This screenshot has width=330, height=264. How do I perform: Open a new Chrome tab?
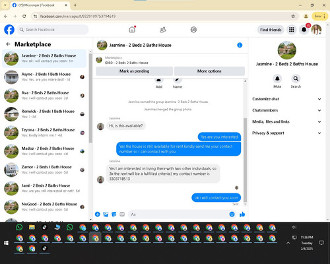(x=75, y=5)
